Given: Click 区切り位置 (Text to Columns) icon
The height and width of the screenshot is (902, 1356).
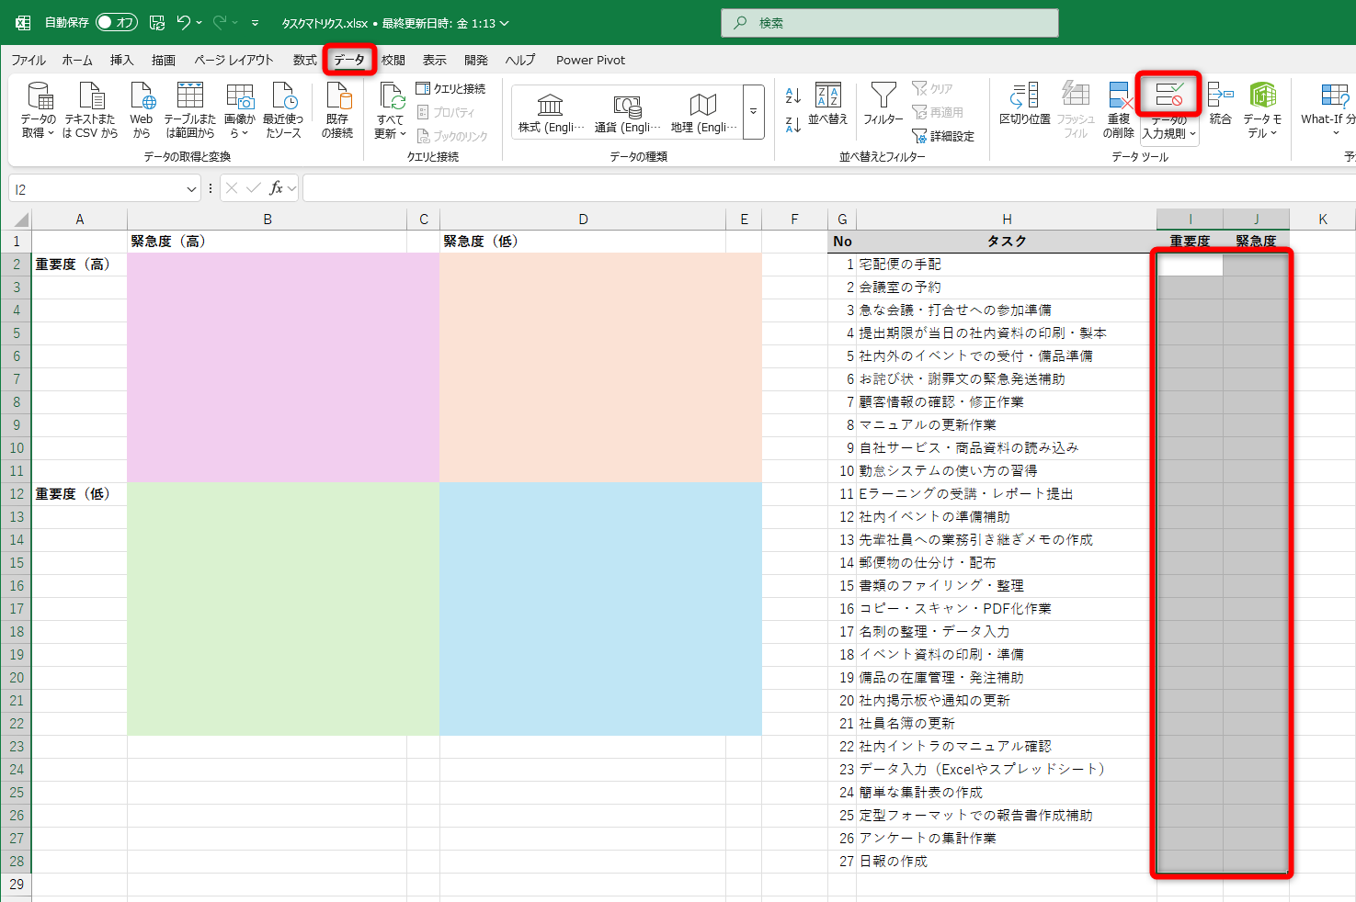Looking at the screenshot, I should point(1023,110).
